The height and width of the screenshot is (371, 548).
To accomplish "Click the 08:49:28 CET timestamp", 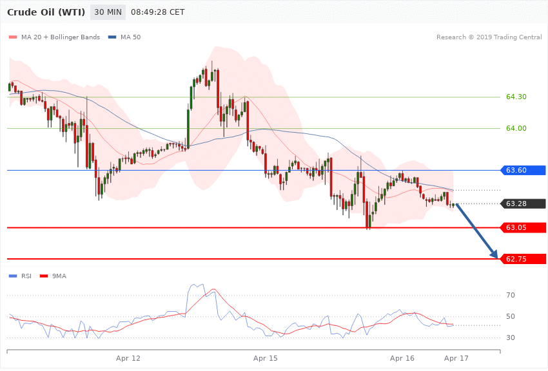I will coord(157,12).
